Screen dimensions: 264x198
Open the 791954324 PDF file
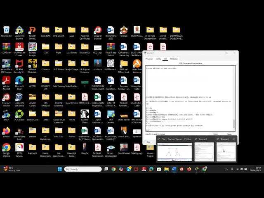[x=85, y=99]
